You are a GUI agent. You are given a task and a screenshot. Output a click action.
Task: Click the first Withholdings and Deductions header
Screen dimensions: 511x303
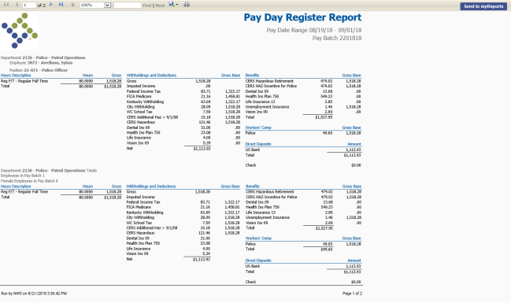(151, 76)
